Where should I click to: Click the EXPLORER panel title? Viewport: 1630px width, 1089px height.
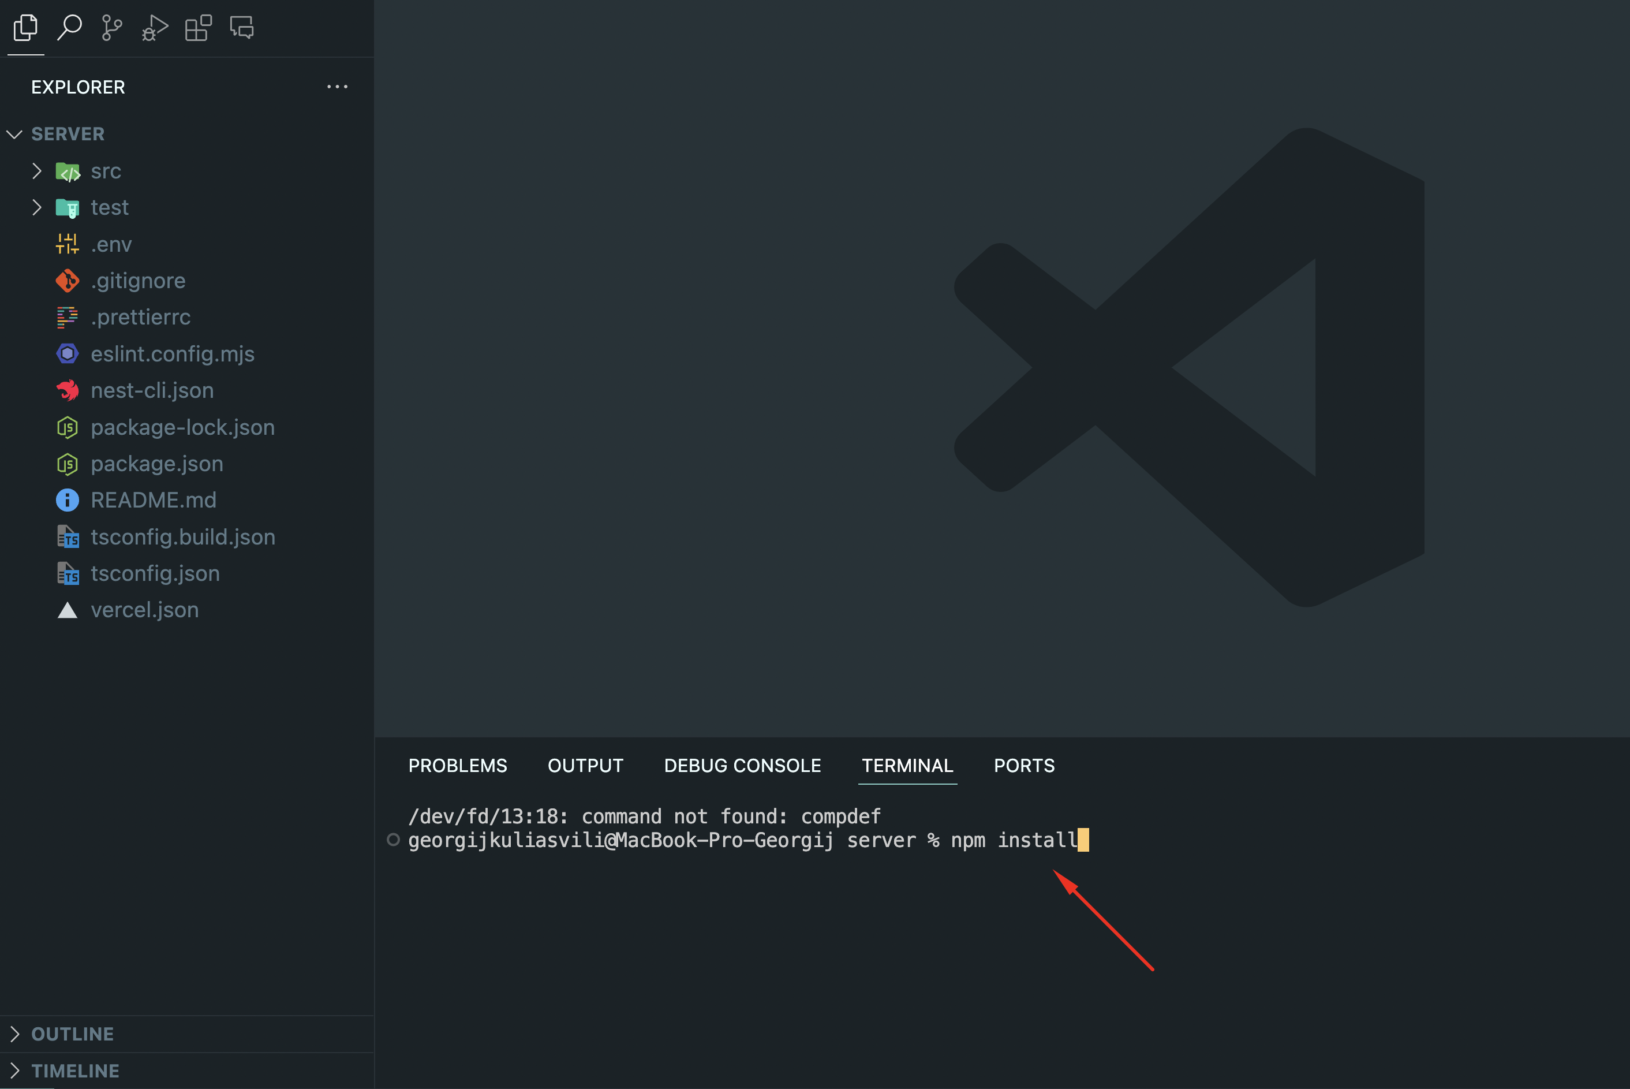tap(78, 87)
